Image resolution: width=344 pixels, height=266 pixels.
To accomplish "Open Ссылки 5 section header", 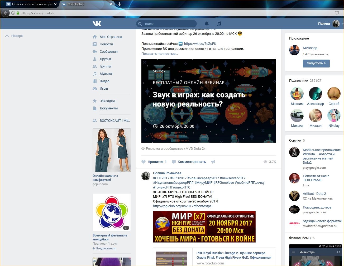I will pos(297,141).
